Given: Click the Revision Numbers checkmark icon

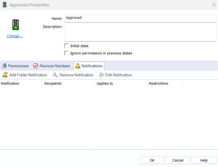Looking at the screenshot, I should 35,66.
